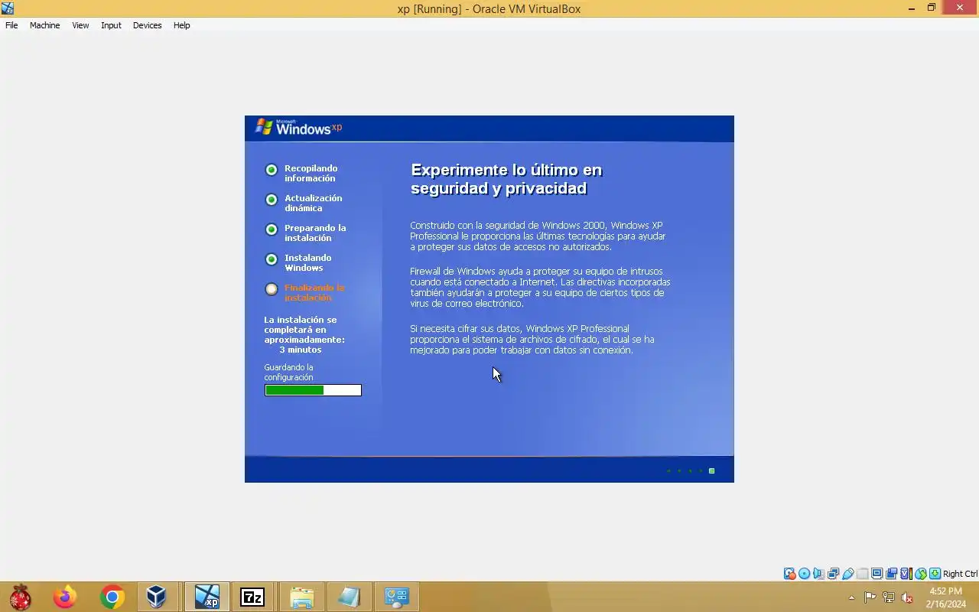Click the Right Ctrl host key label
Viewport: 979px width, 612px height.
click(960, 574)
